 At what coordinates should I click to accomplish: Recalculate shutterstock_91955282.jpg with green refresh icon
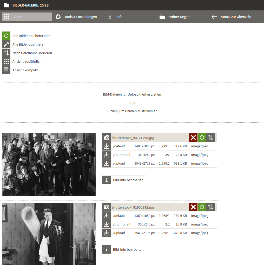(202, 207)
